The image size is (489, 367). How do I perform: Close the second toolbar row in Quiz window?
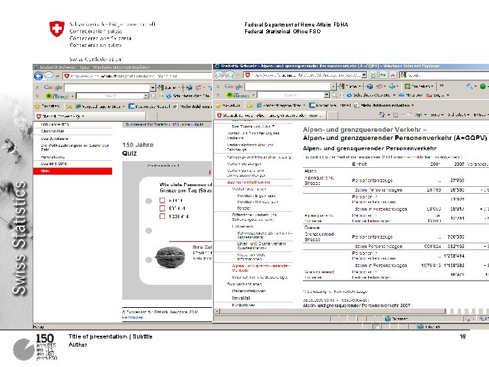point(37,96)
